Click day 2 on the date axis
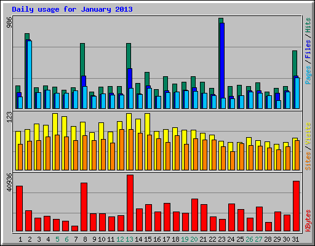This screenshot has width=315, height=246. 30,239
